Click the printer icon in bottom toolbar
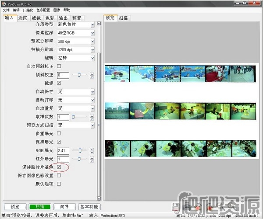 pyautogui.click(x=186, y=207)
